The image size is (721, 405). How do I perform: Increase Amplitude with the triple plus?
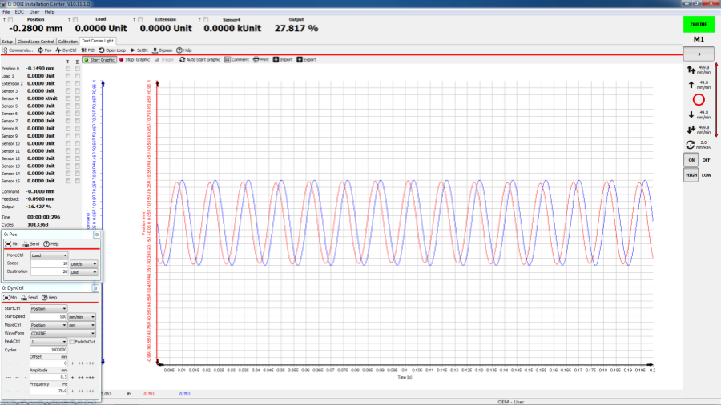click(x=90, y=378)
